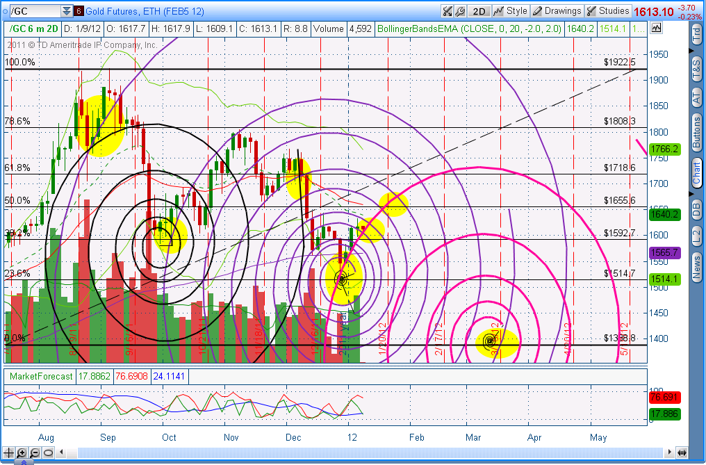The width and height of the screenshot is (706, 465).
Task: Click the green 1514.1 axis bubble
Action: pyautogui.click(x=664, y=279)
